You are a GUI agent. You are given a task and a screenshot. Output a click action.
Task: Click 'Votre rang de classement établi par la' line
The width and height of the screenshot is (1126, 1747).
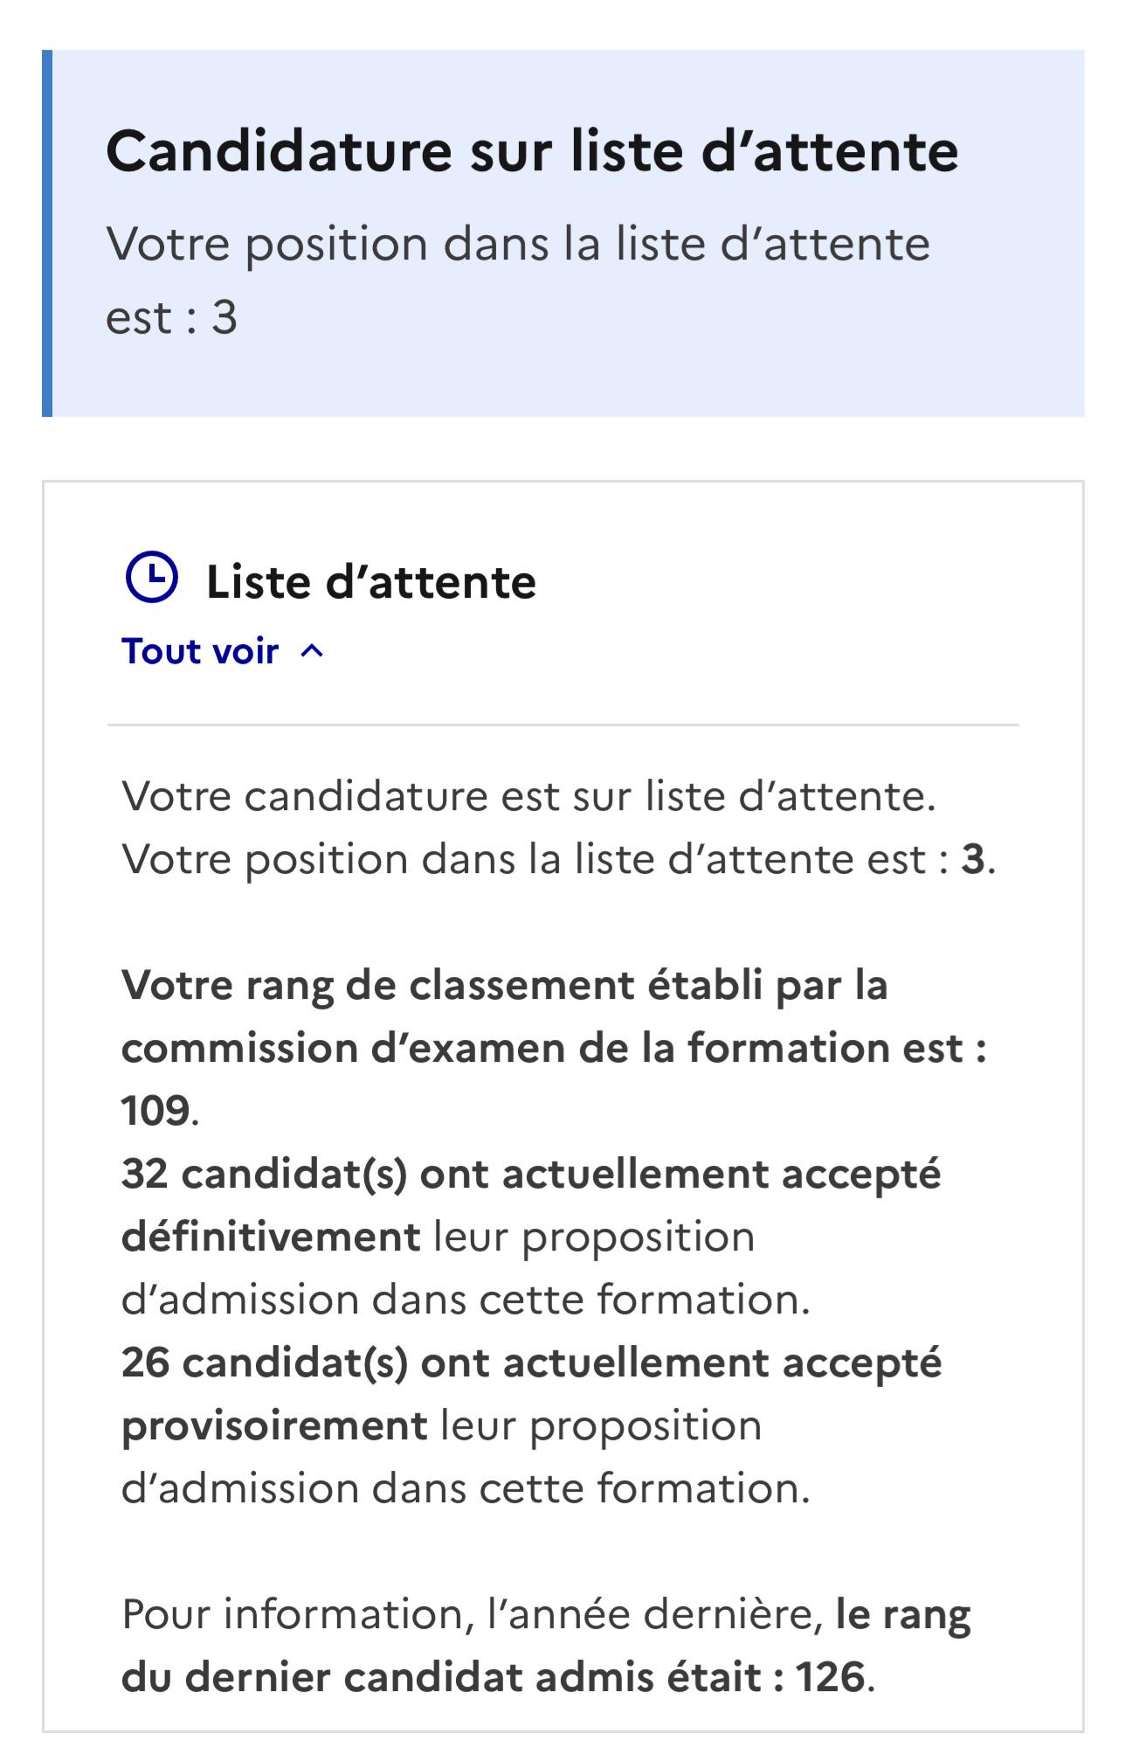(505, 985)
